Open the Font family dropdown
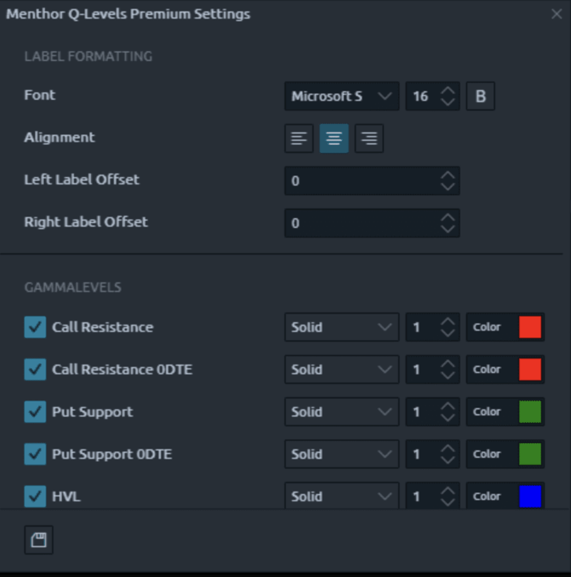The width and height of the screenshot is (571, 577). coord(341,96)
